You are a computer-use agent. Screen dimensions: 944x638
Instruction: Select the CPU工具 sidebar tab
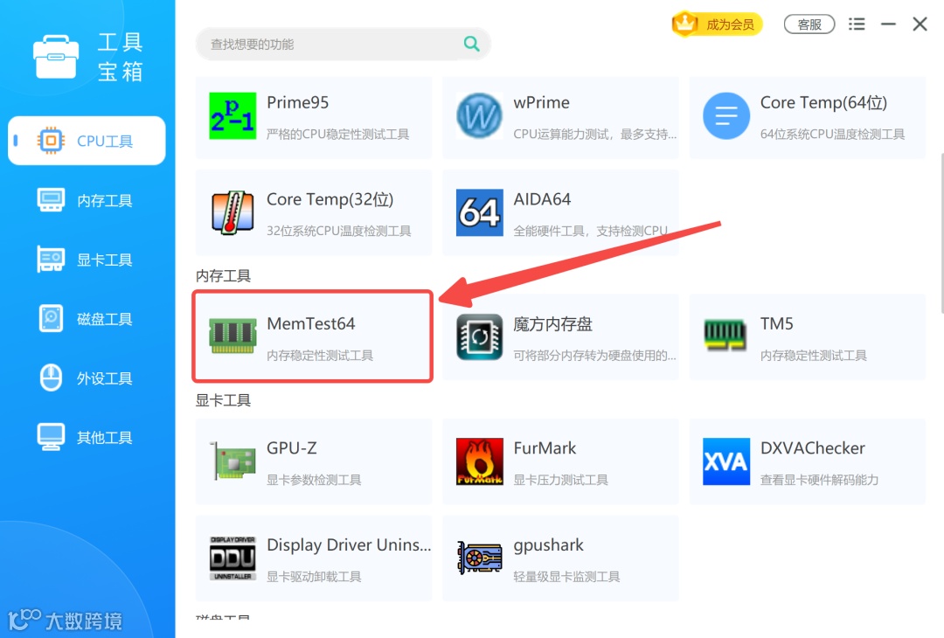[87, 141]
